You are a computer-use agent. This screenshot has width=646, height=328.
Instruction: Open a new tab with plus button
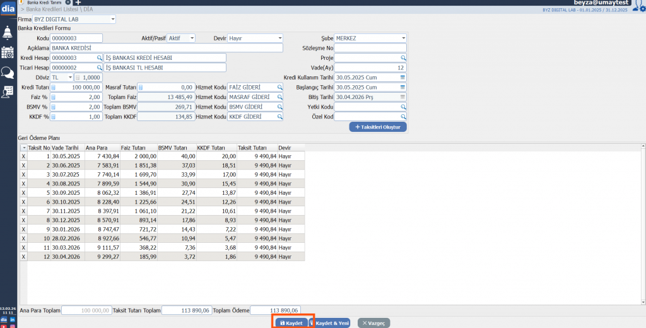(x=78, y=3)
